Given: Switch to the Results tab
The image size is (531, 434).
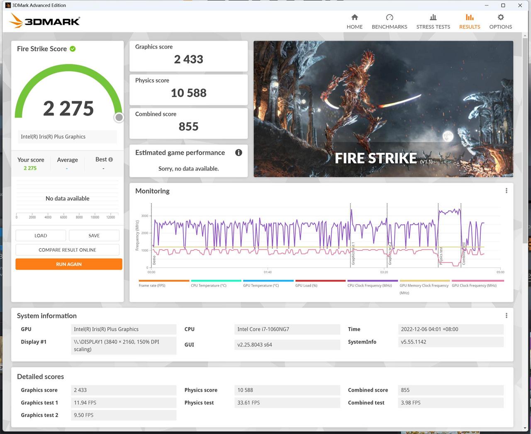Looking at the screenshot, I should coord(469,21).
